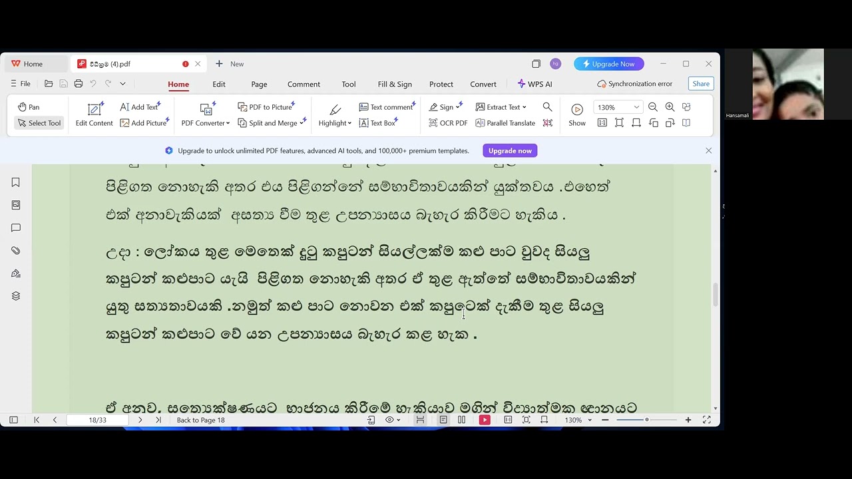Image resolution: width=852 pixels, height=479 pixels.
Task: Open the Home ribbon tab
Action: coord(178,84)
